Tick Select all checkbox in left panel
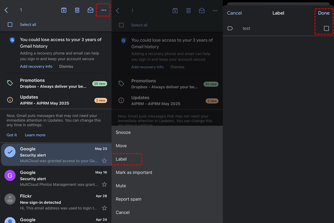Screen dimensions: 334x223 coord(10,25)
